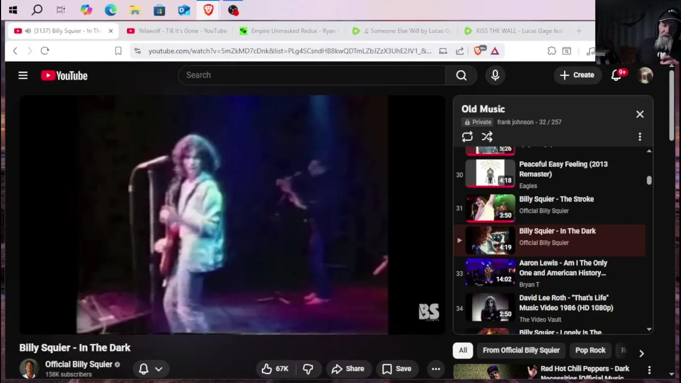Image resolution: width=681 pixels, height=383 pixels.
Task: Switch to KISS THE WALL tab
Action: [x=515, y=31]
